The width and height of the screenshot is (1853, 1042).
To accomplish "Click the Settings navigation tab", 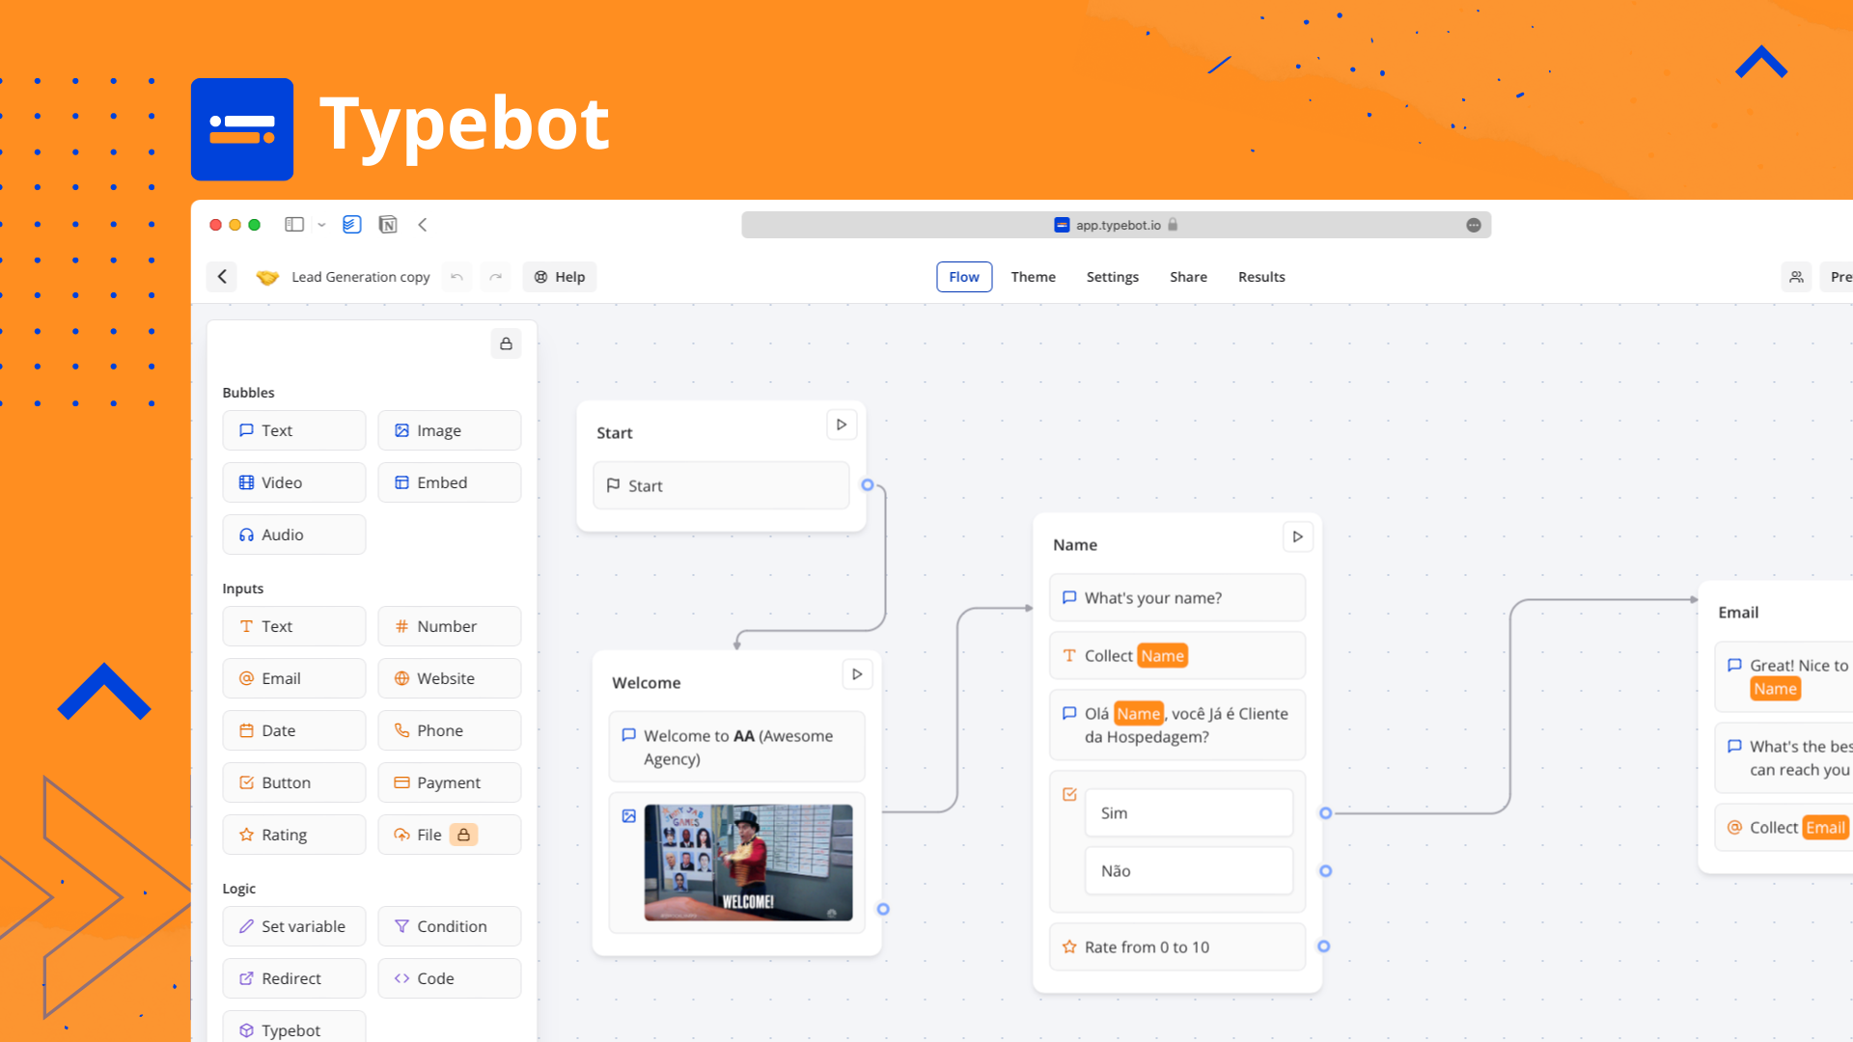I will 1111,276.
